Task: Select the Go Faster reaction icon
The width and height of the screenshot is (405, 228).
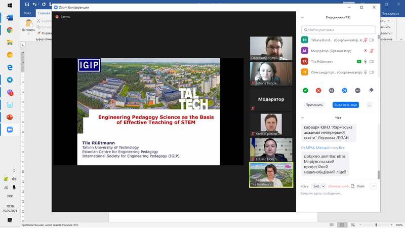Action: coord(345,90)
